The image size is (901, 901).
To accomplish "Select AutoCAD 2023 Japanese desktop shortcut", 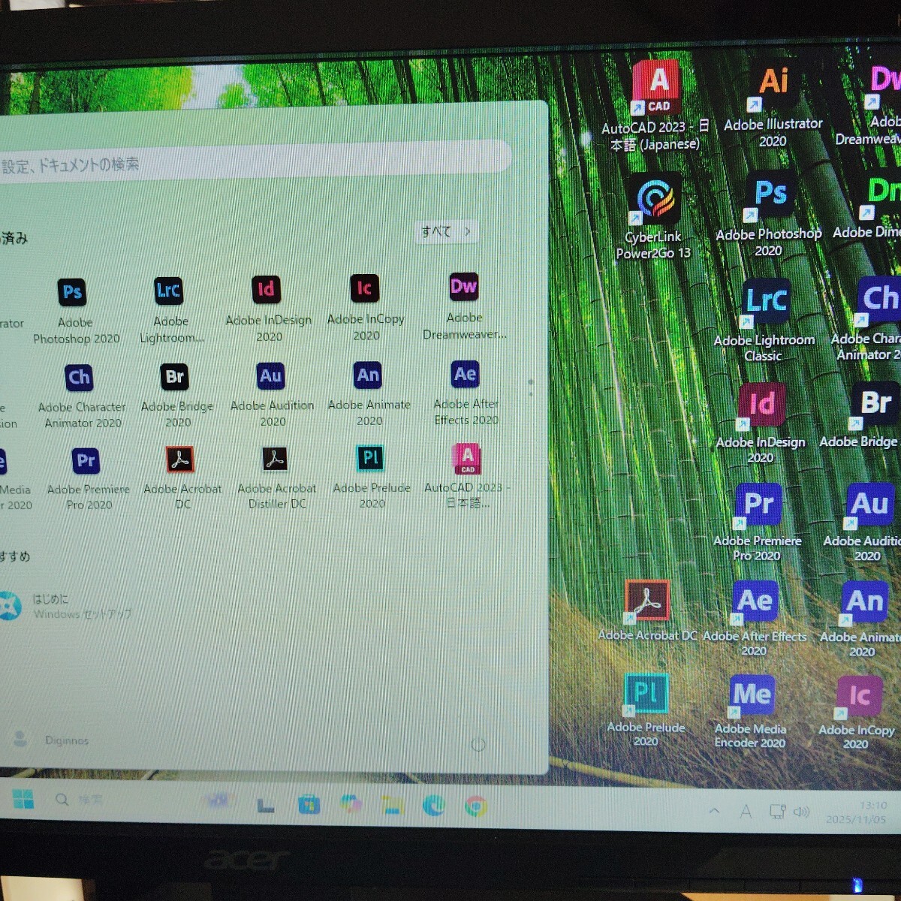I will [655, 105].
